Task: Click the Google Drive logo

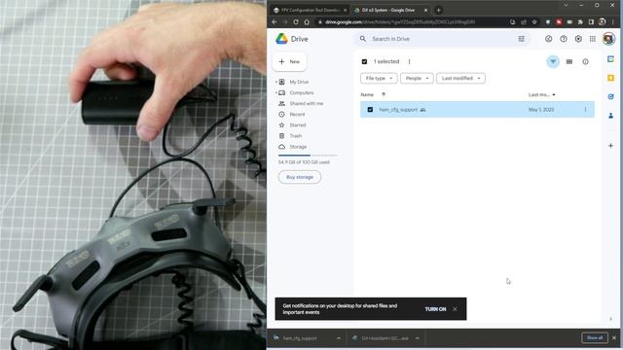Action: click(x=281, y=39)
